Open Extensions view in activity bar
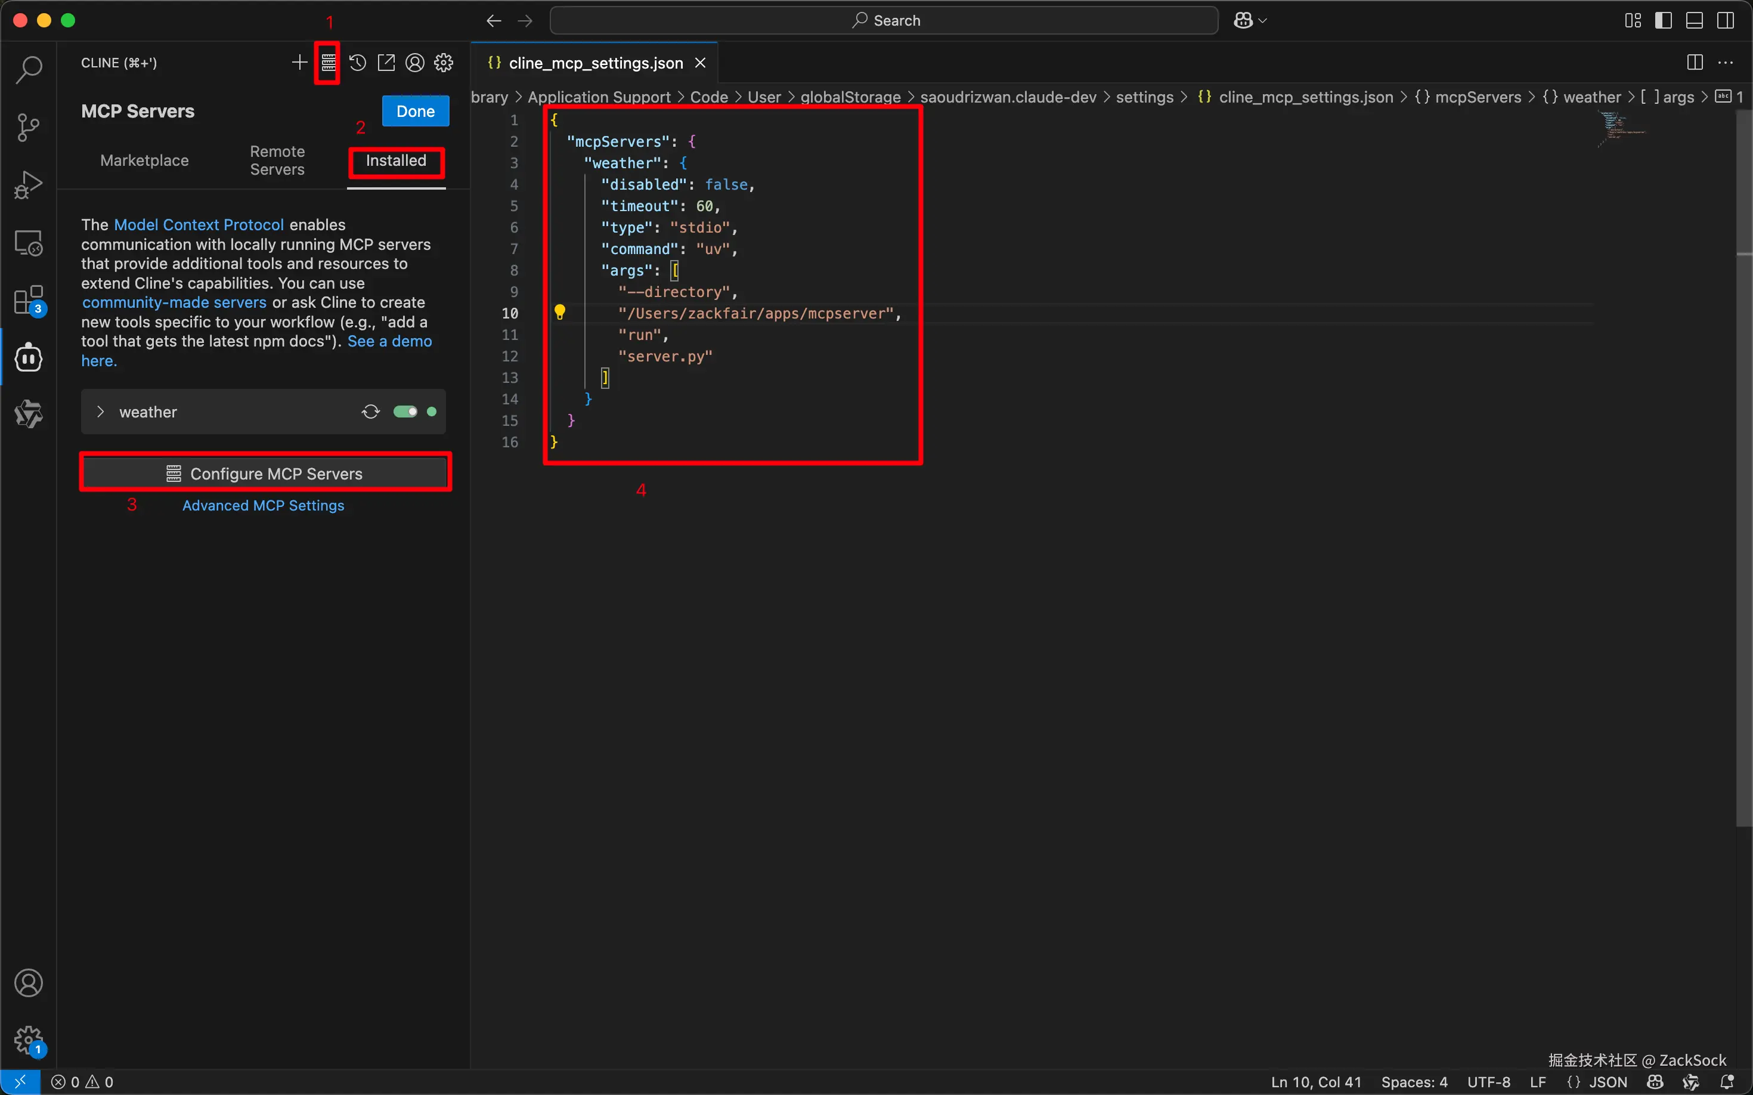 coord(28,300)
